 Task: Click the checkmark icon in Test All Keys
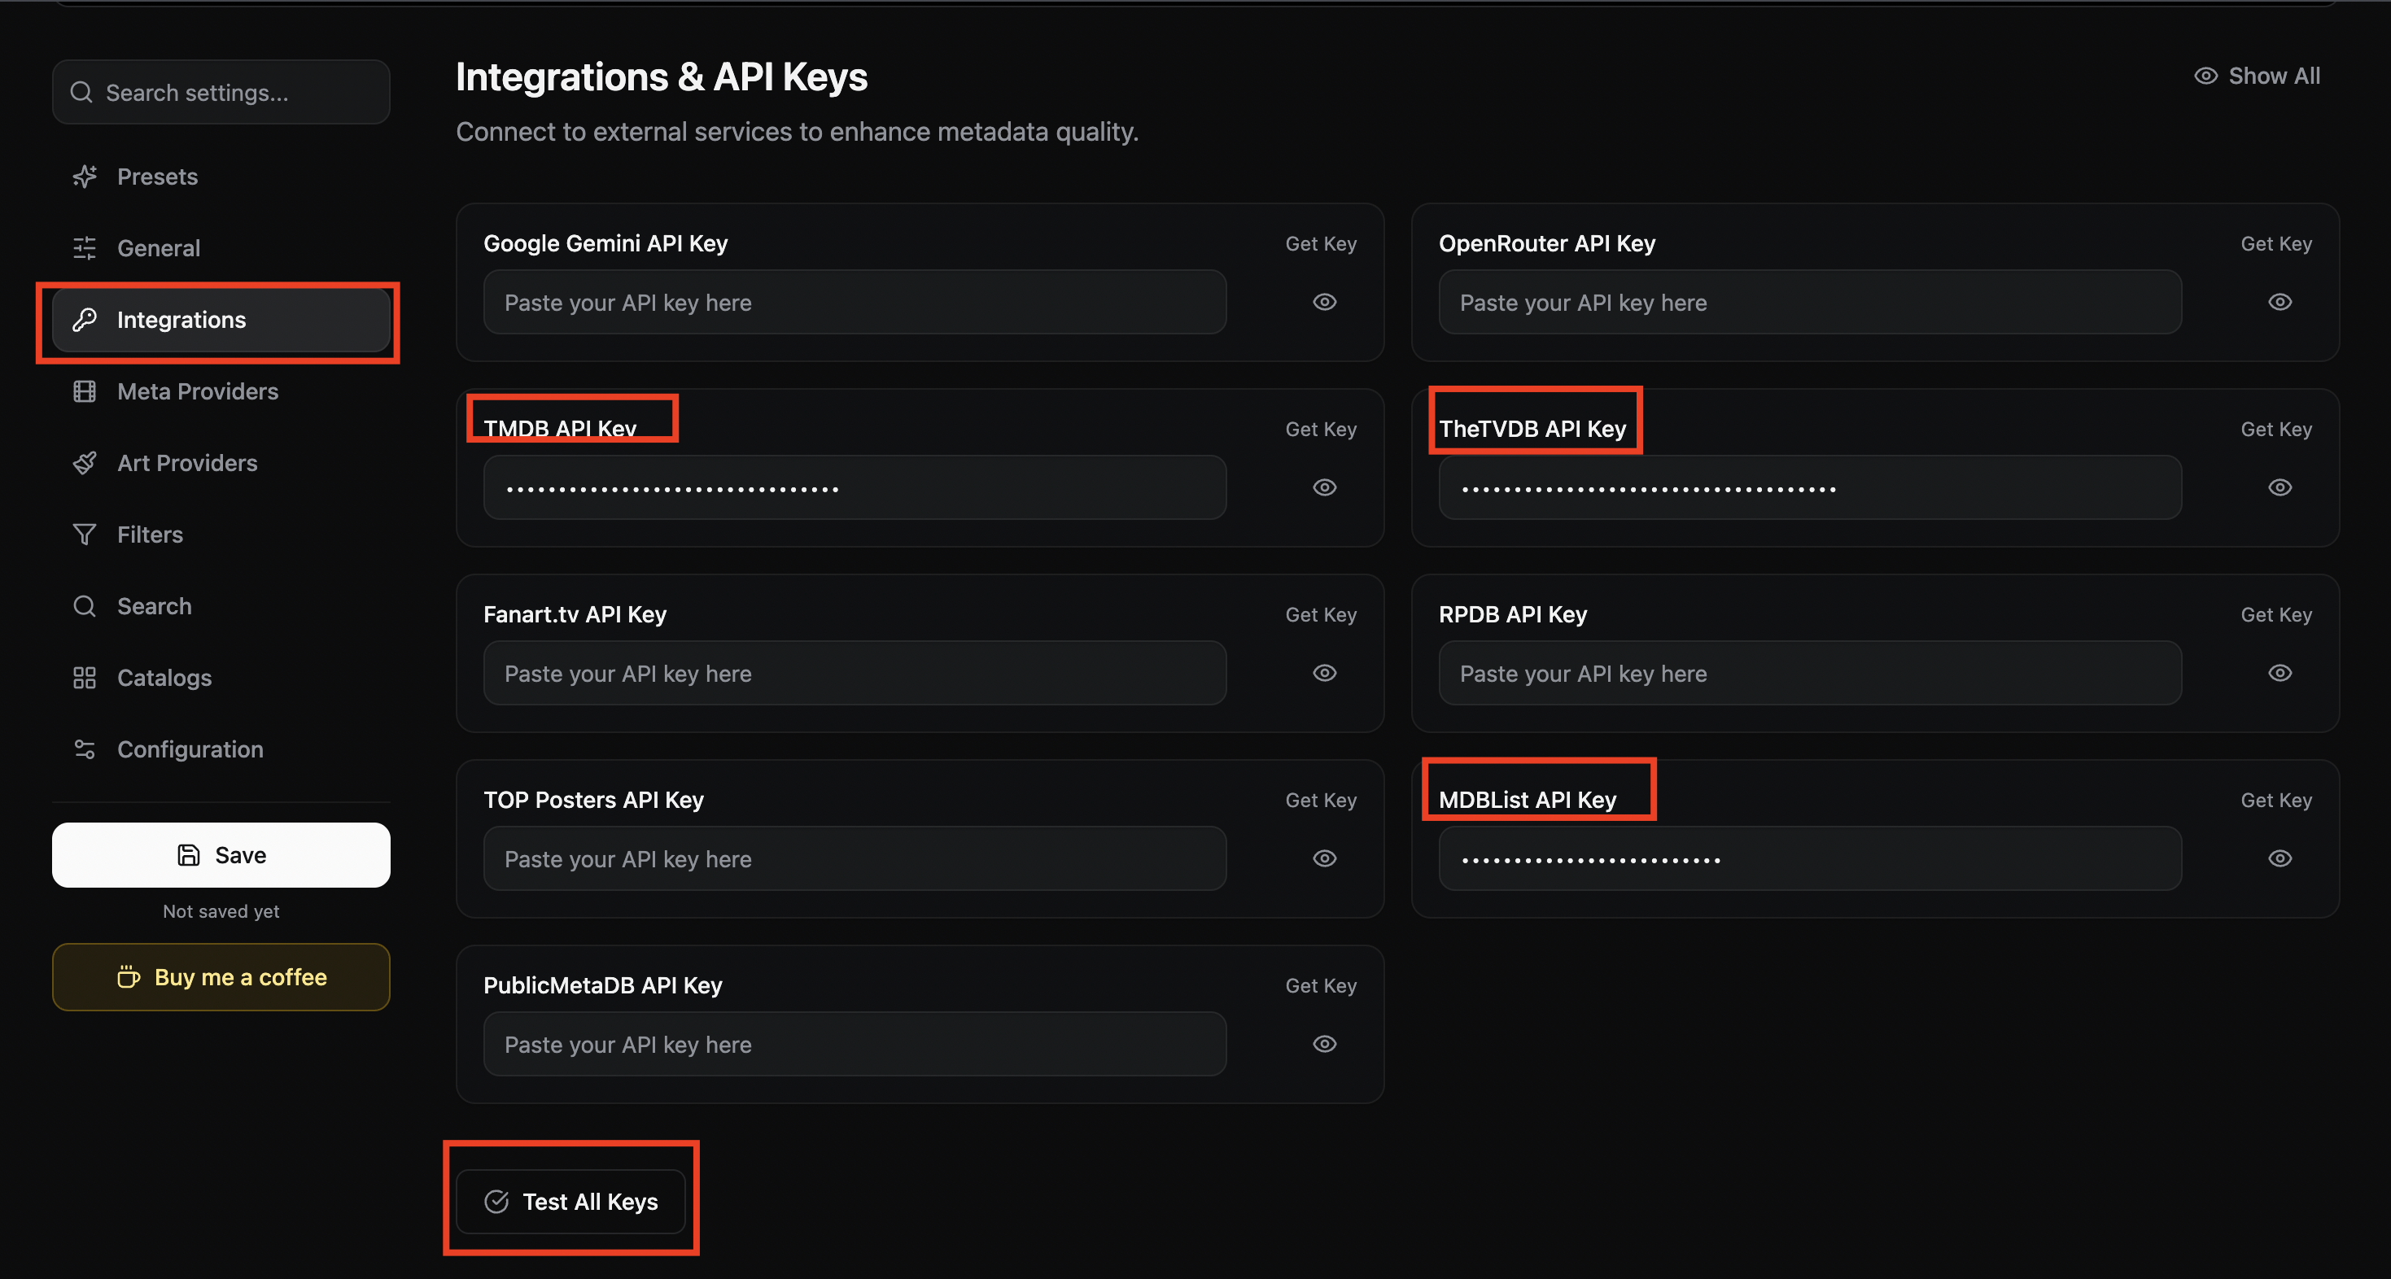click(x=496, y=1201)
